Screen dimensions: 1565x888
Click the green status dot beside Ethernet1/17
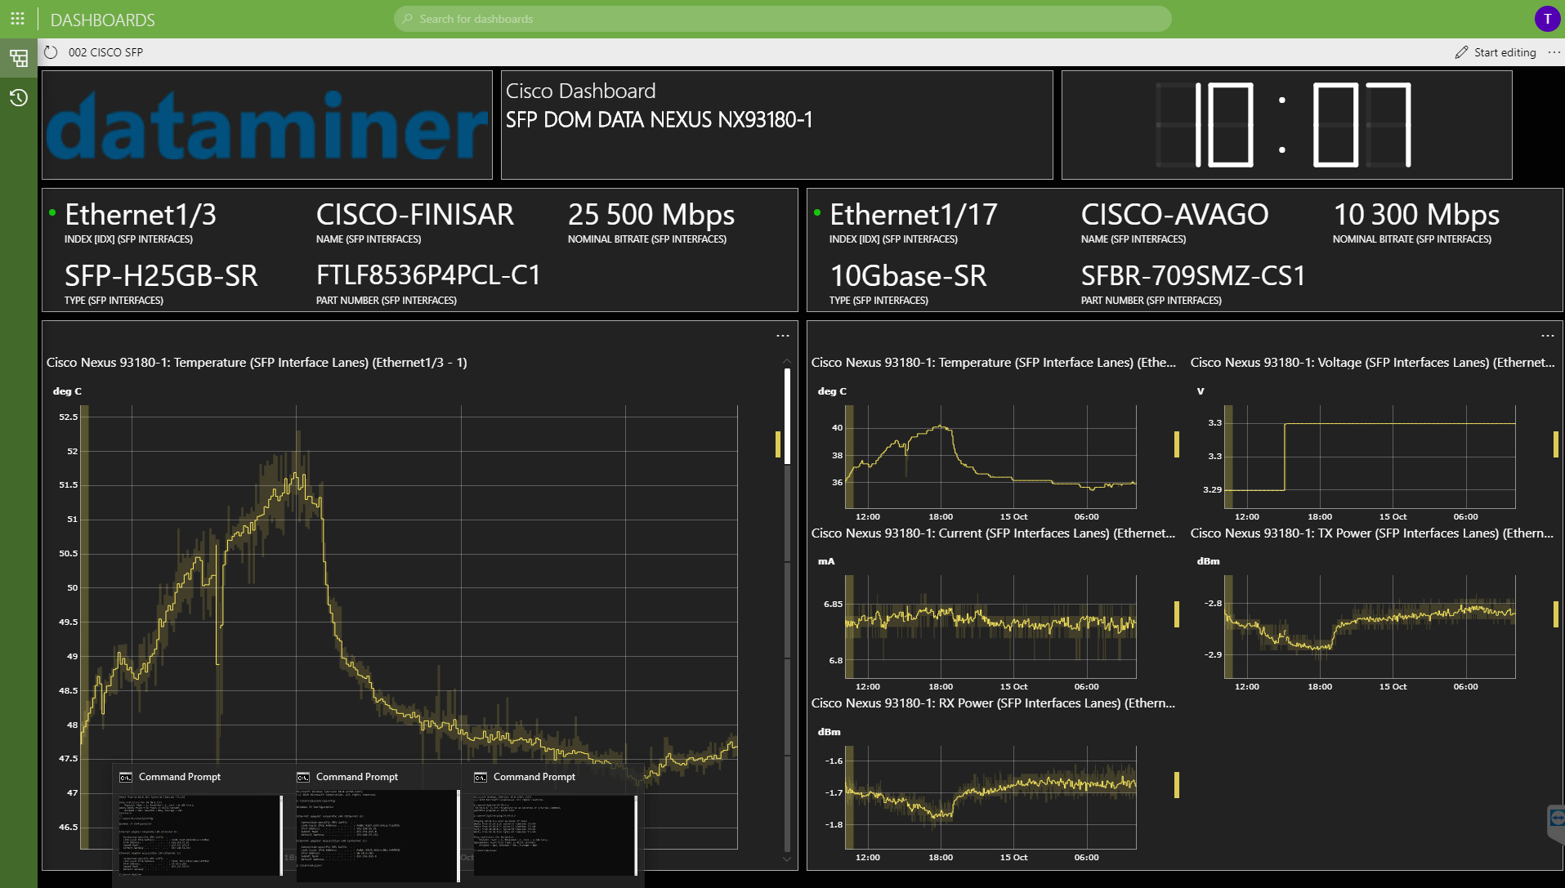816,212
